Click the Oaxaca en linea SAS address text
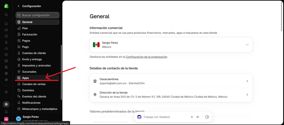The image size is (284, 125). coord(163,97)
